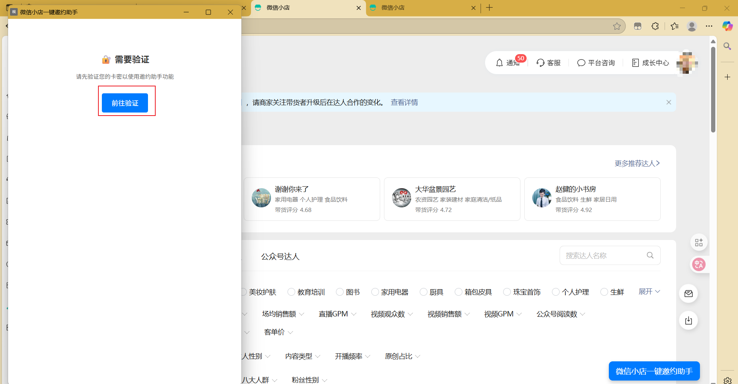
Task: Maximize the 一键邀约助手 window
Action: 208,12
